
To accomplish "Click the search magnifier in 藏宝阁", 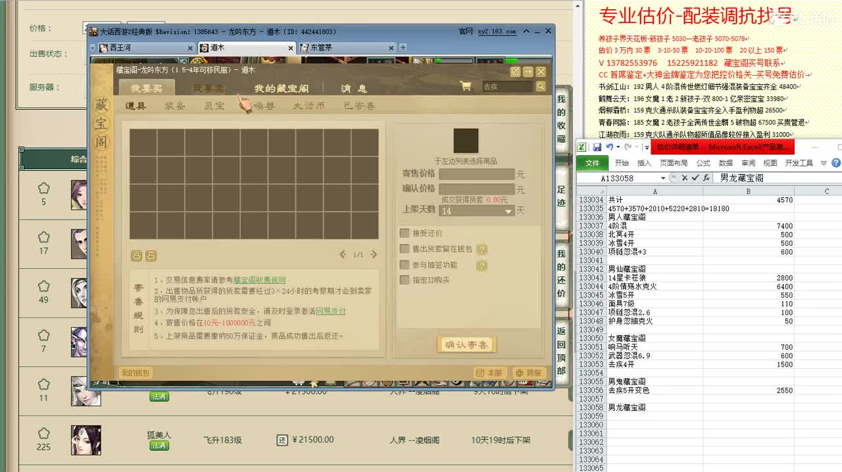I will (x=541, y=86).
